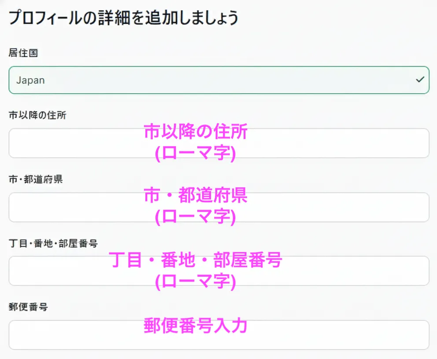
Task: Click the pink 市・都道府県 annotation text
Action: (x=196, y=197)
